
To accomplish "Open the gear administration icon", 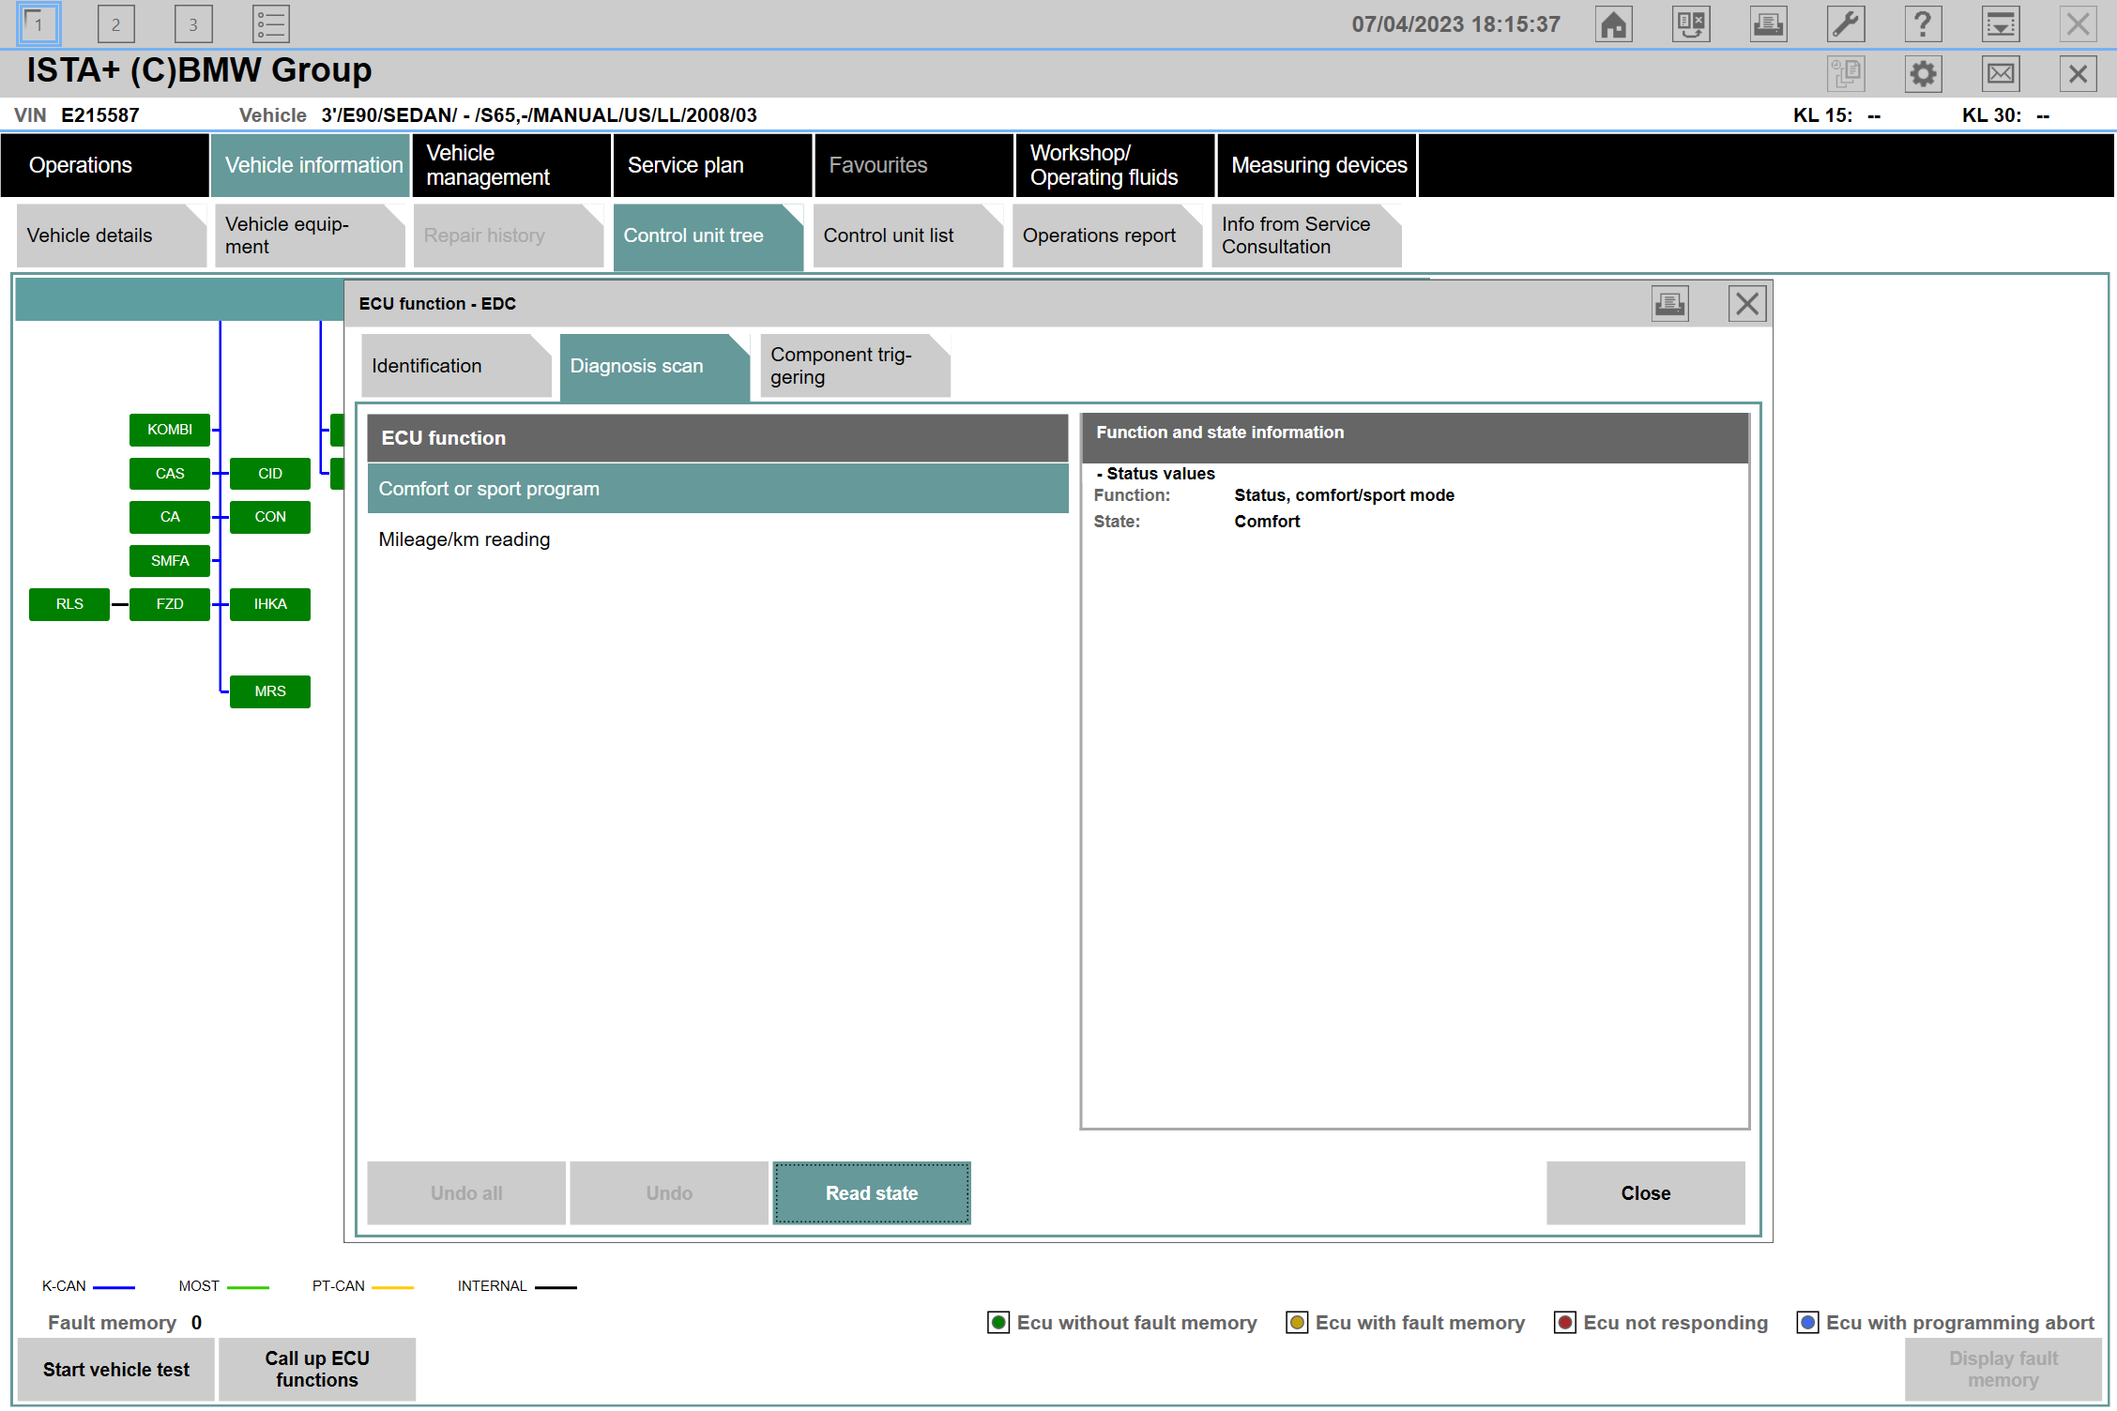I will tap(1923, 73).
